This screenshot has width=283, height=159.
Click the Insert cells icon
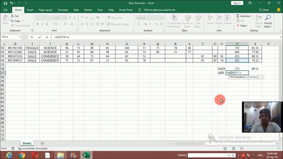click(210, 18)
